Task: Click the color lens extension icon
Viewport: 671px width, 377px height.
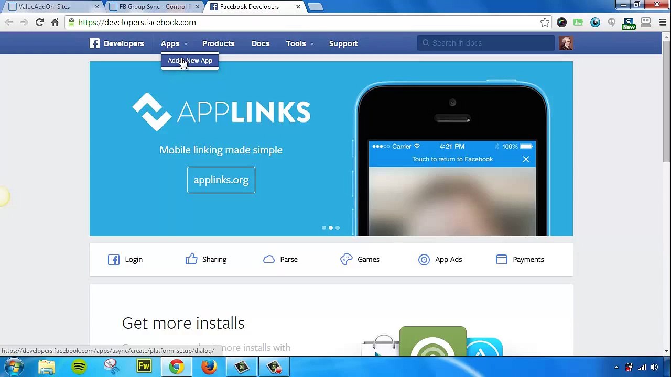Action: coord(561,23)
